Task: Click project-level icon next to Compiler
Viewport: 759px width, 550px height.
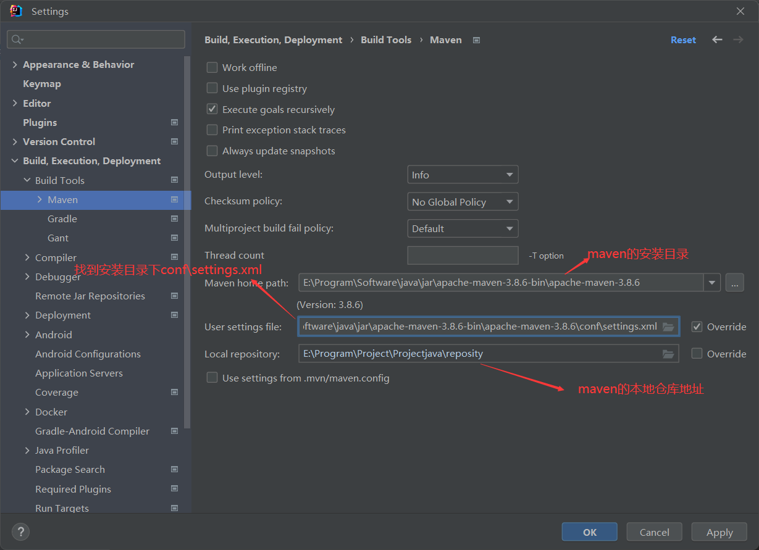Action: click(174, 257)
